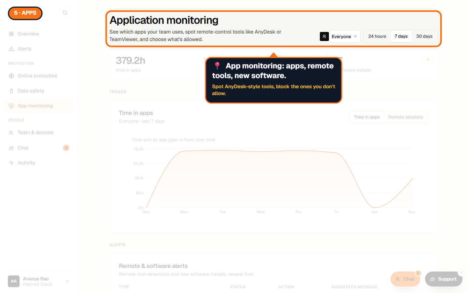
Task: Open the Everyone team filter dropdown
Action: 339,36
